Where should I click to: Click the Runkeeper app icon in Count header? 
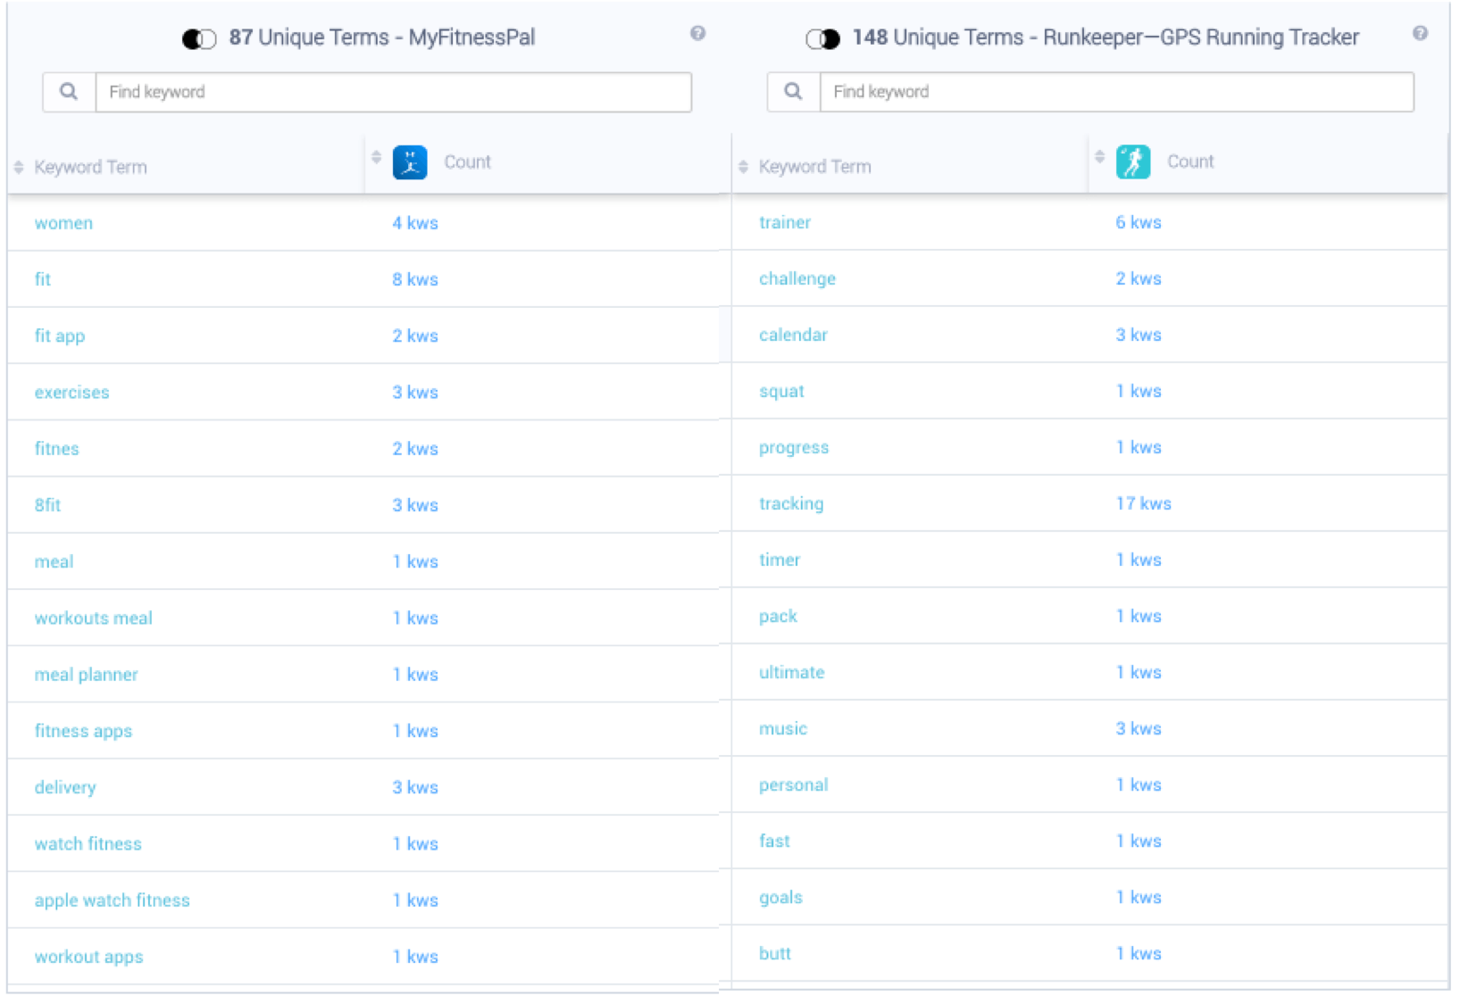1132,162
